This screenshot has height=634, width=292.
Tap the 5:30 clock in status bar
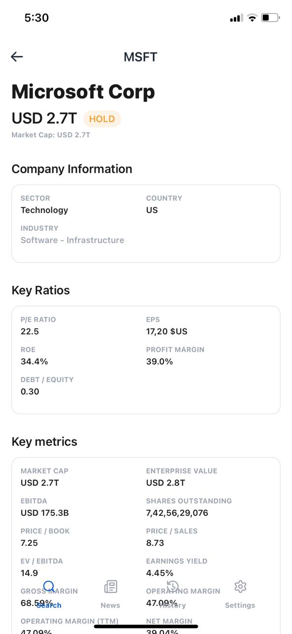click(37, 17)
